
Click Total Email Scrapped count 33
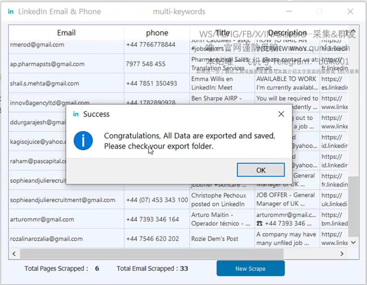pyautogui.click(x=184, y=268)
